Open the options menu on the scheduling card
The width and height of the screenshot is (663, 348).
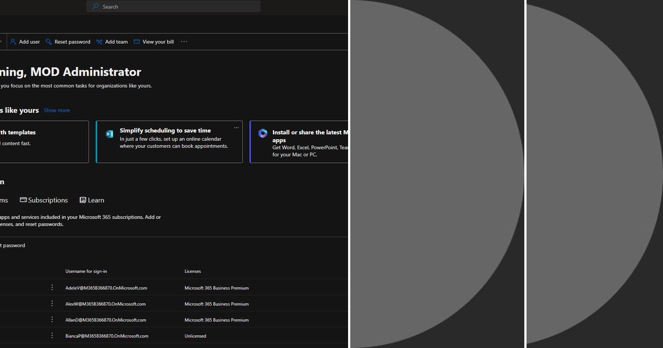point(236,127)
